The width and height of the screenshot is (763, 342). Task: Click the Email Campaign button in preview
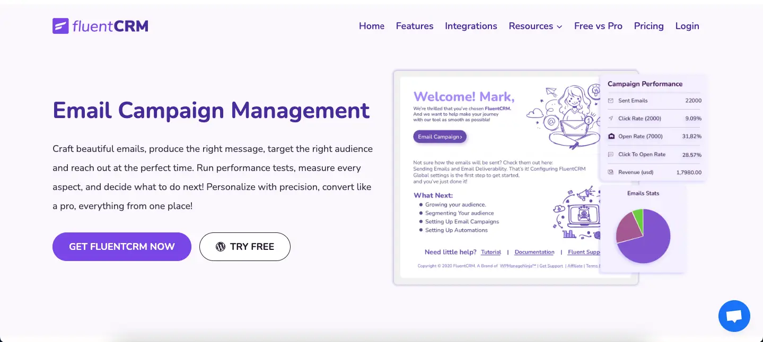(x=440, y=137)
